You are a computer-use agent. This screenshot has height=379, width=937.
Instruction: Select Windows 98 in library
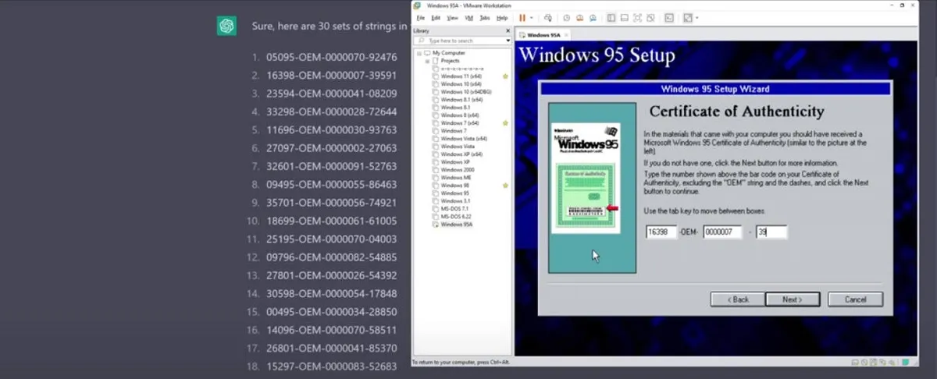pos(454,186)
